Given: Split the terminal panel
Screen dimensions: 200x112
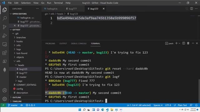Looking at the screenshot, I should [184, 43].
